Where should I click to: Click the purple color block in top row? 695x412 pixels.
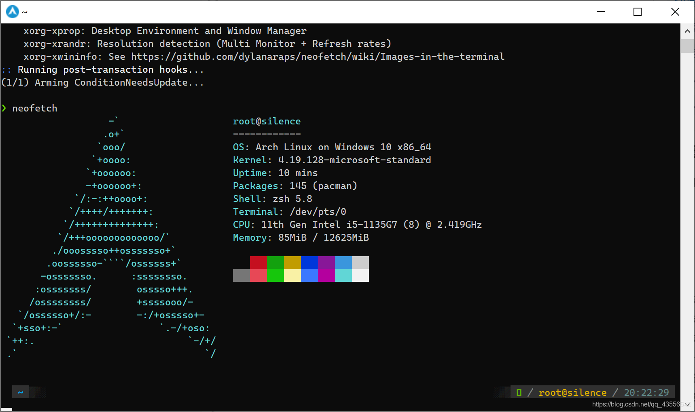[x=326, y=263]
